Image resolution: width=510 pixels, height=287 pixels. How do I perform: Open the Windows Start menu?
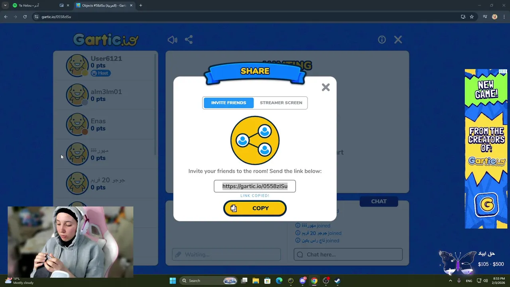pos(173,281)
